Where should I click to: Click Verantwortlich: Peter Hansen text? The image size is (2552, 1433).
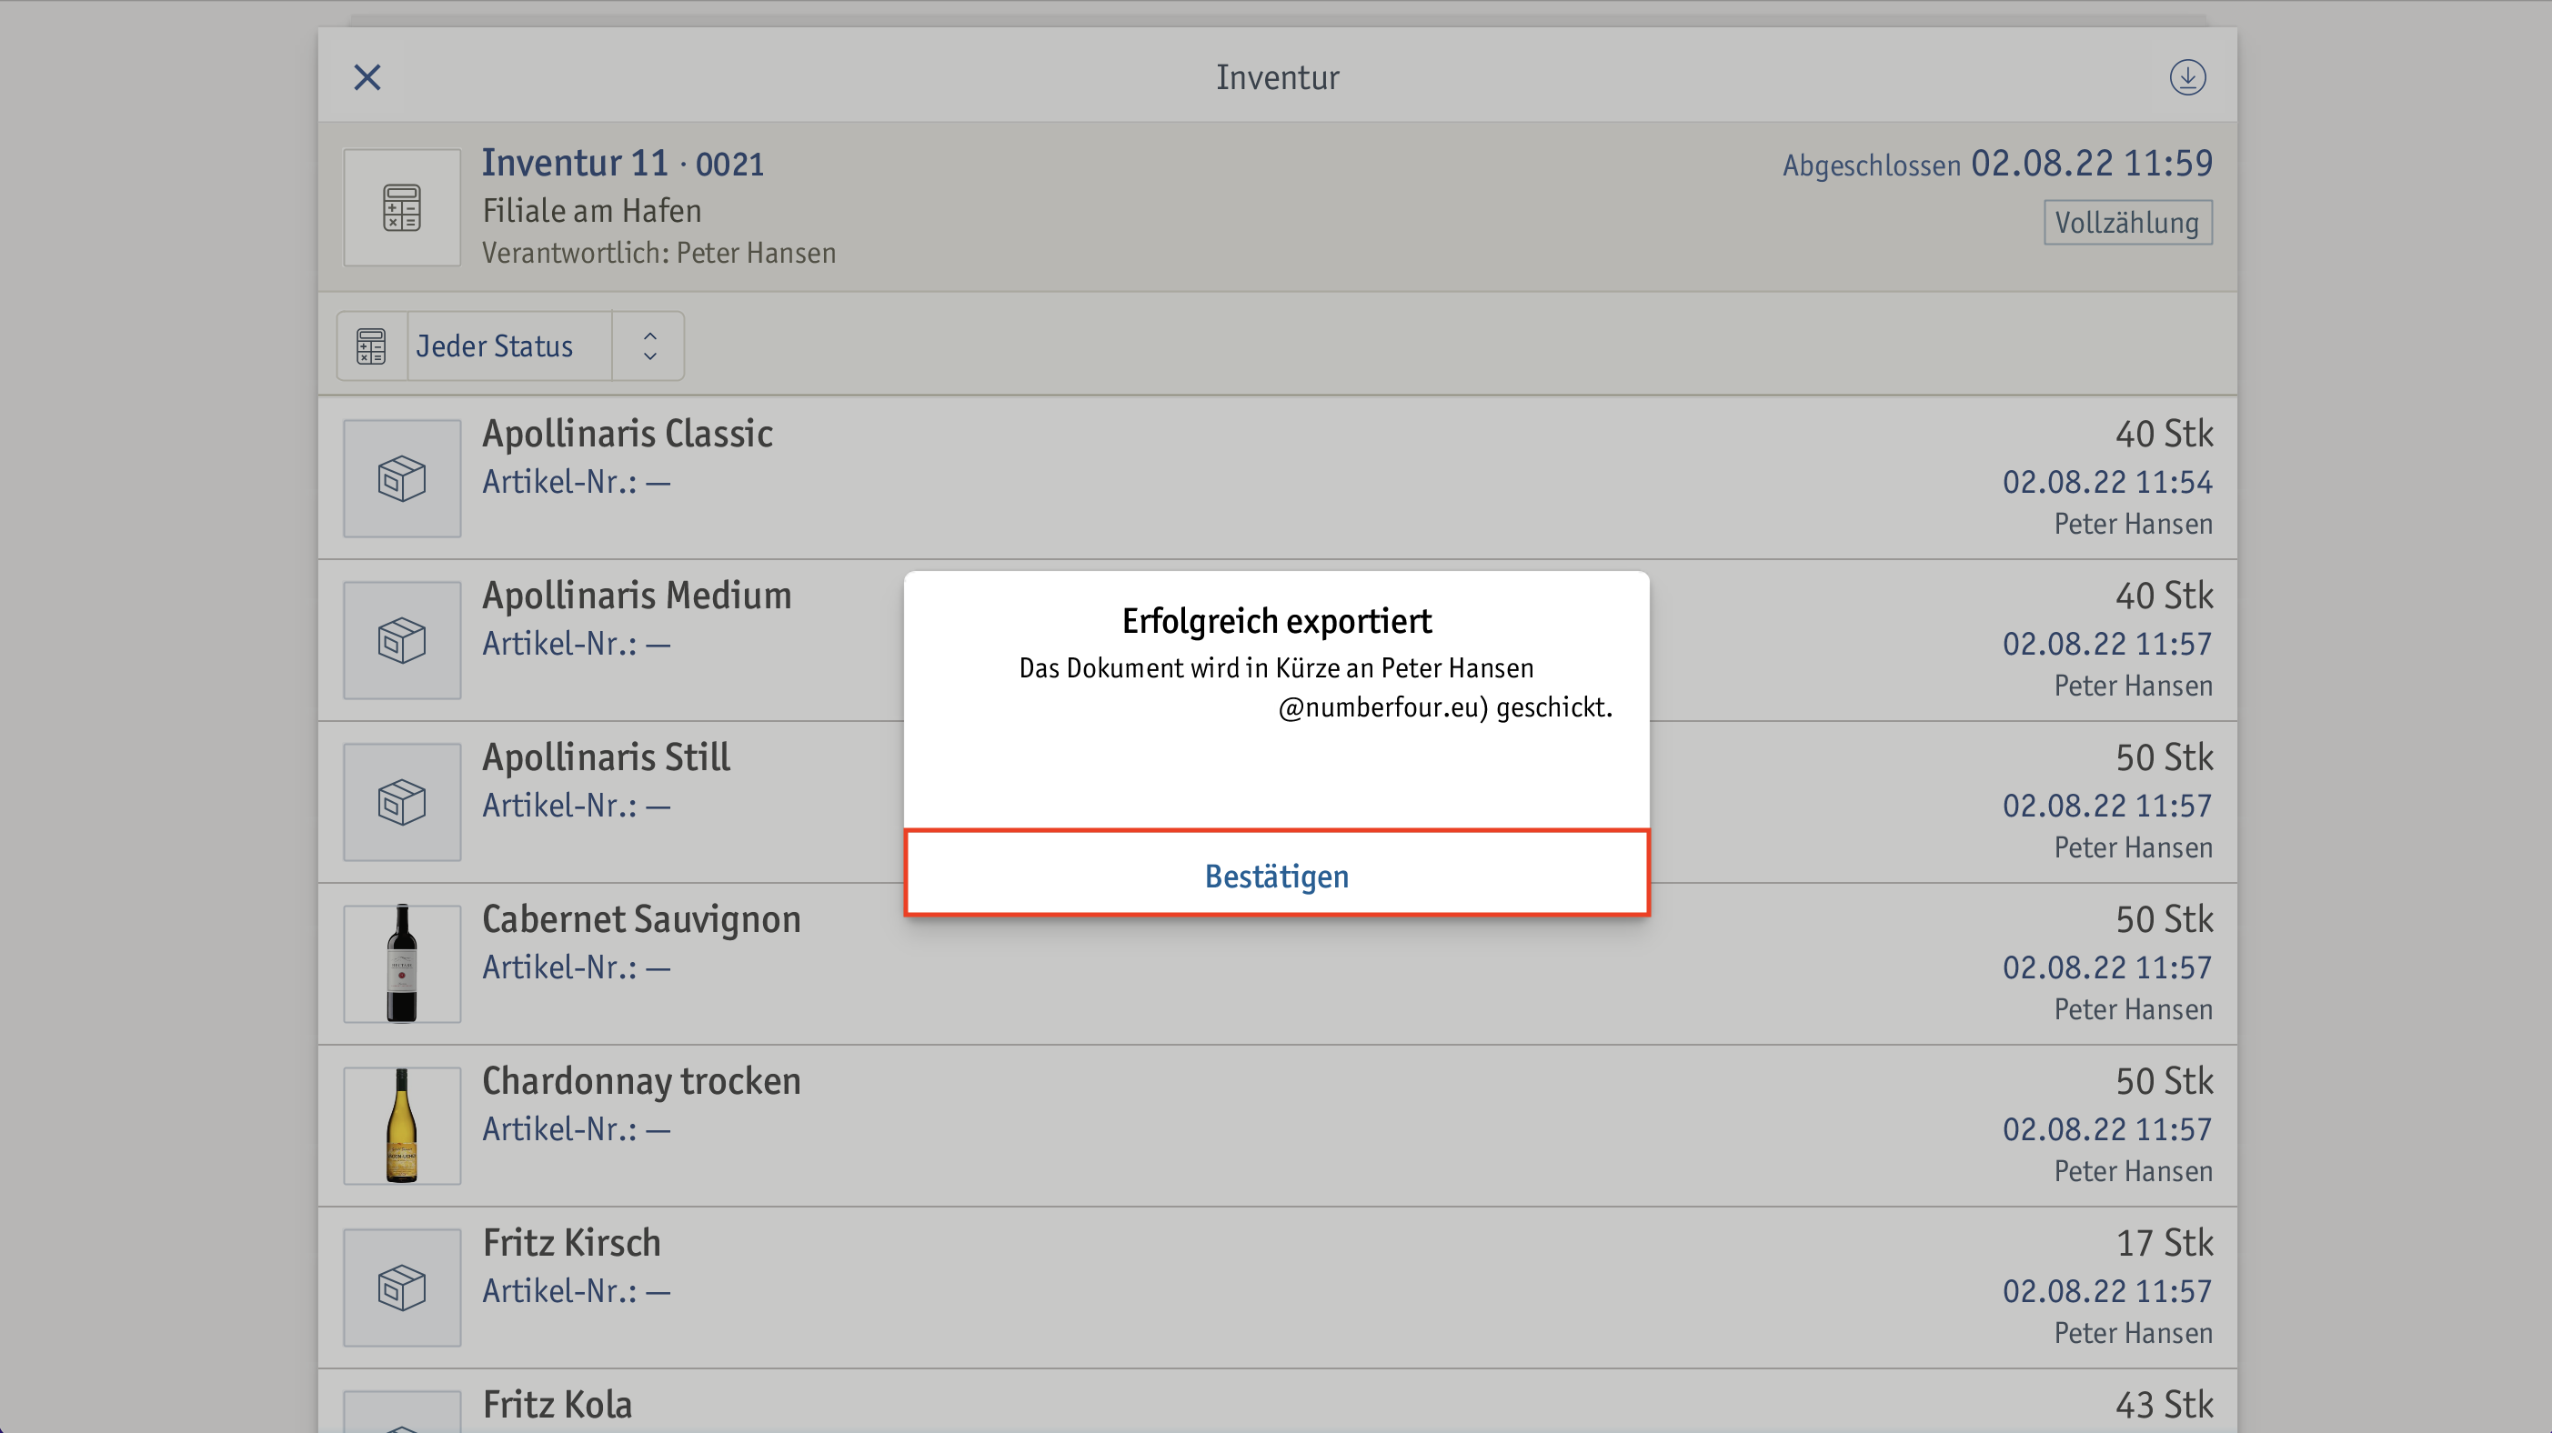pyautogui.click(x=658, y=254)
